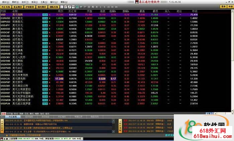Click the 日分 icon in the USDCZK row
234x141 pixels.
coord(45,79)
